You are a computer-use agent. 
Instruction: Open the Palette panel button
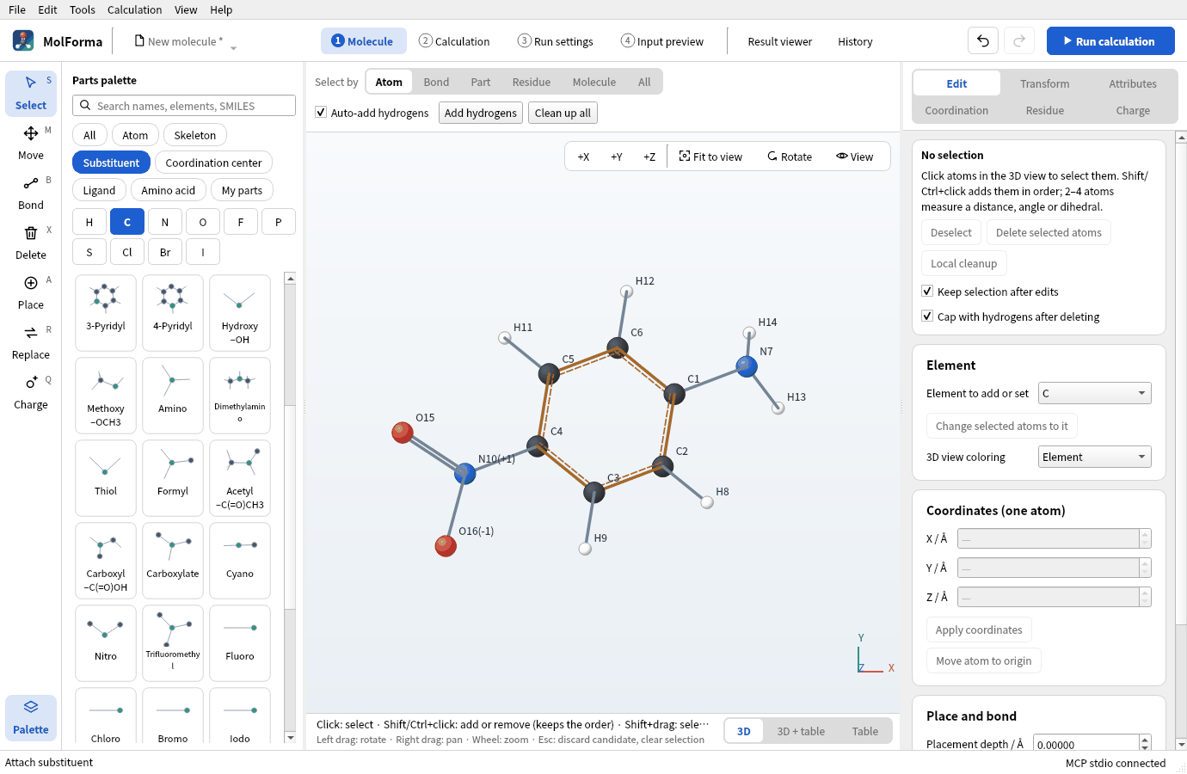[x=31, y=717]
